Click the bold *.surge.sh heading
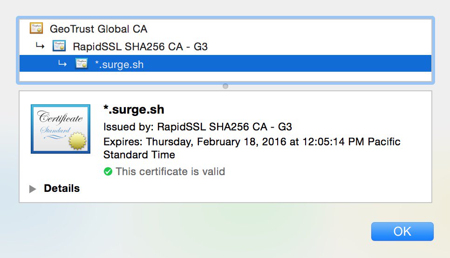This screenshot has width=450, height=258. 134,109
